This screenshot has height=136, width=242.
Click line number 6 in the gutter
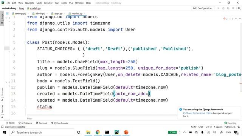[14, 49]
